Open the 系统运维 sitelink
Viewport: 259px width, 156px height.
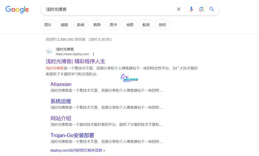tap(61, 101)
